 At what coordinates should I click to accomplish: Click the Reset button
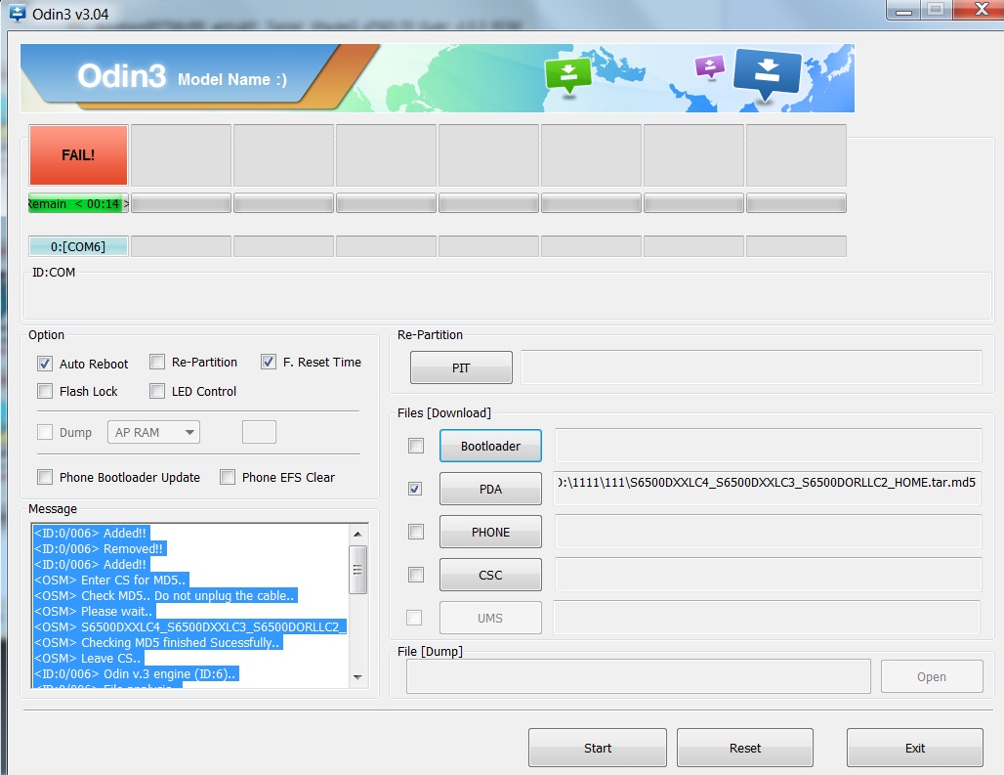pyautogui.click(x=745, y=748)
